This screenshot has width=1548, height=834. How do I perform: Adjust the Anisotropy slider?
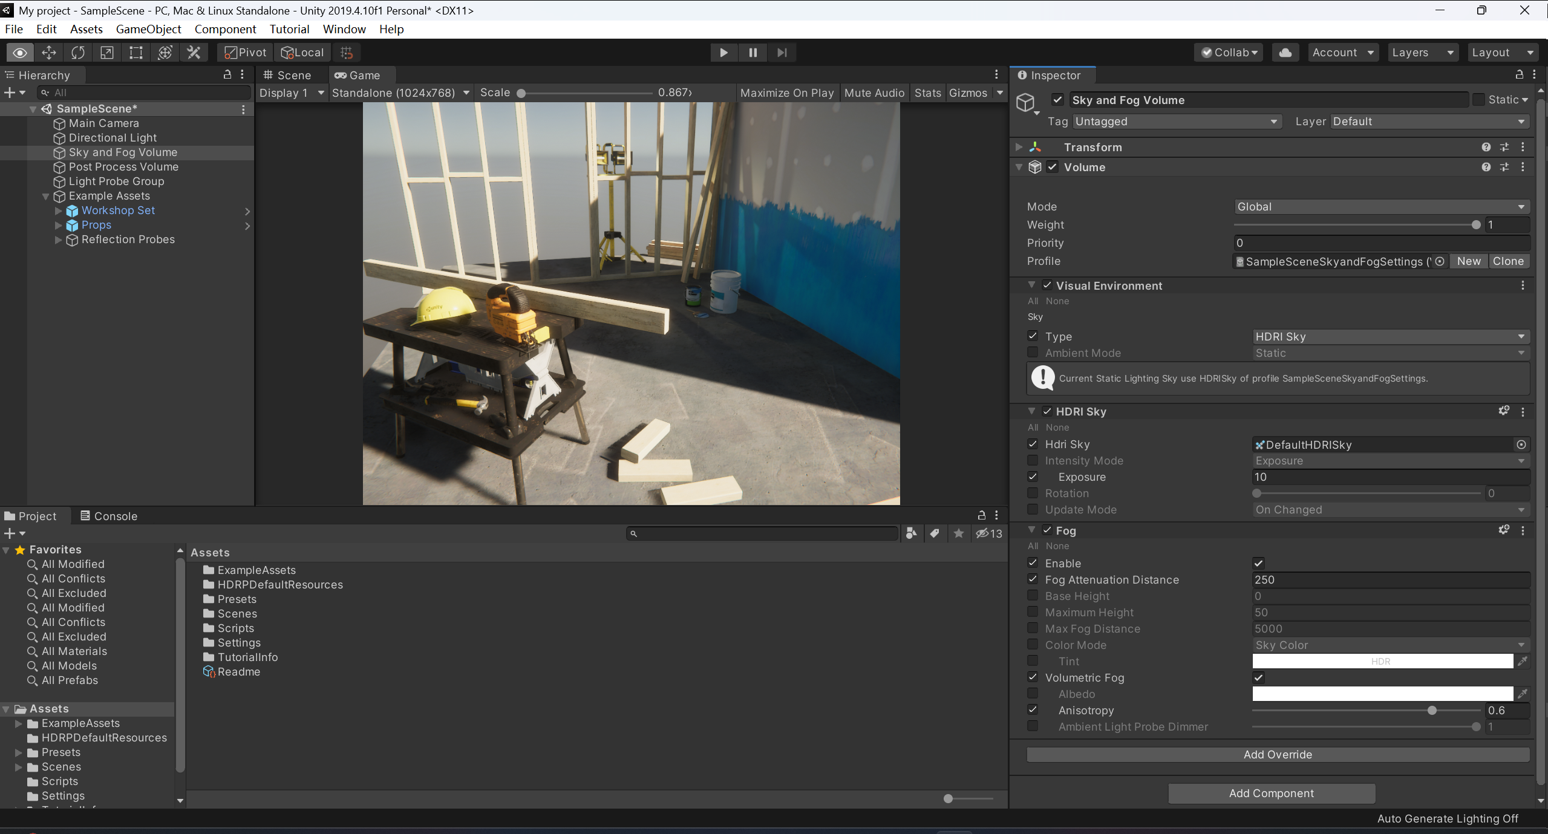[1431, 711]
